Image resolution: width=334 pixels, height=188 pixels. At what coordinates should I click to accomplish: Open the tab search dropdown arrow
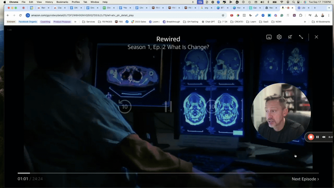coord(329,8)
